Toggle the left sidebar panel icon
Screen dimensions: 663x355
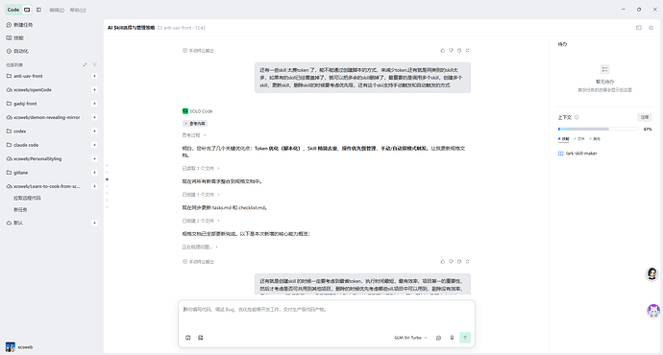click(x=38, y=10)
